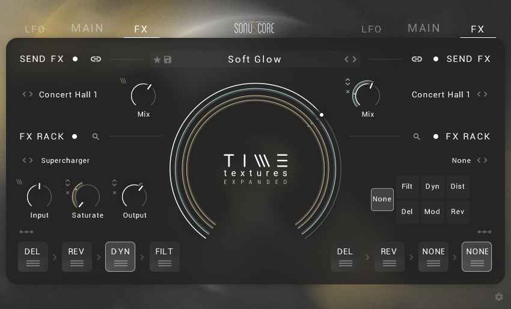Click the save preset disk icon

coord(168,60)
